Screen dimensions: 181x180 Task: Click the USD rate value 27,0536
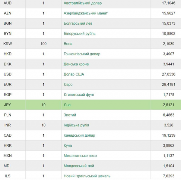pyautogui.click(x=169, y=74)
